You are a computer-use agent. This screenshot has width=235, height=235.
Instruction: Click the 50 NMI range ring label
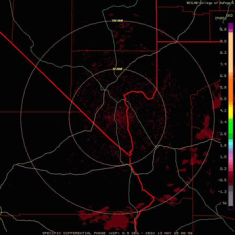click(x=117, y=69)
